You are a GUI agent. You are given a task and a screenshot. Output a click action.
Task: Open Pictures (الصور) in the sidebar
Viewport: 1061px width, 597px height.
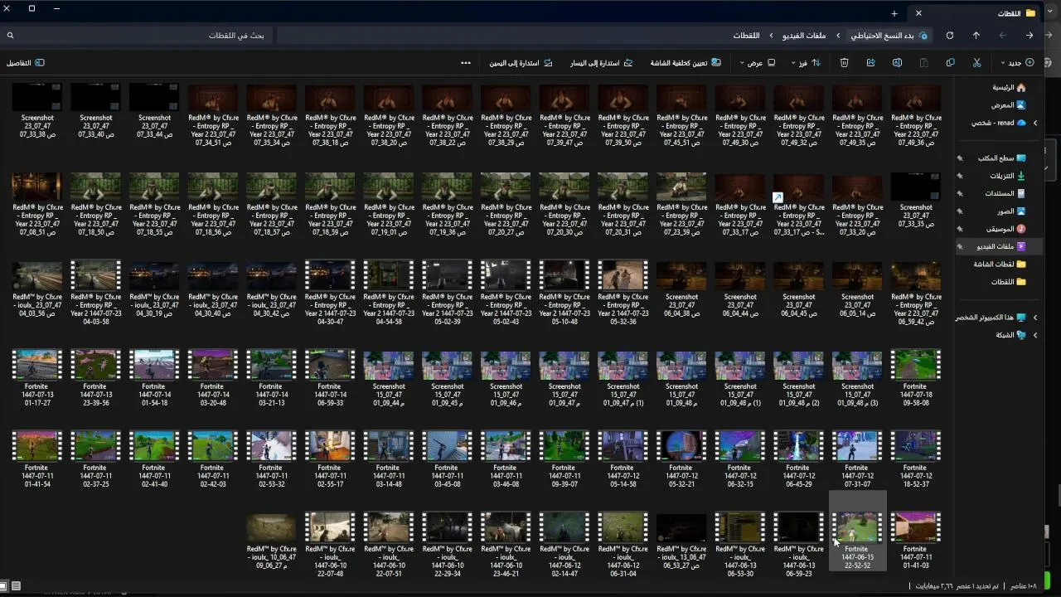click(1011, 211)
